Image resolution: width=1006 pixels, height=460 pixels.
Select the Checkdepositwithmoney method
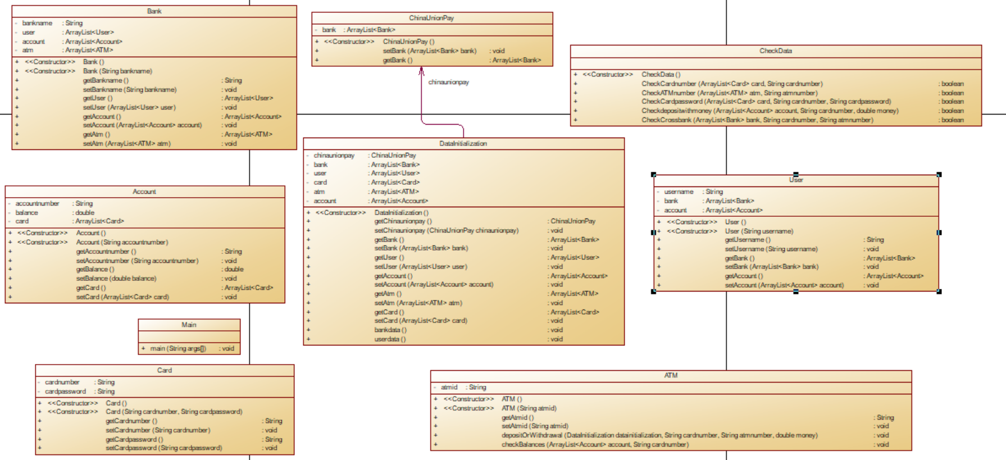point(770,111)
